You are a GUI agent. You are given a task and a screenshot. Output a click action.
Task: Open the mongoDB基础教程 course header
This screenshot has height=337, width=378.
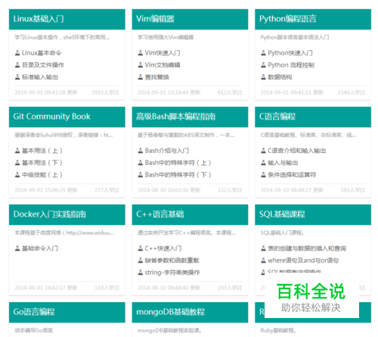point(190,312)
